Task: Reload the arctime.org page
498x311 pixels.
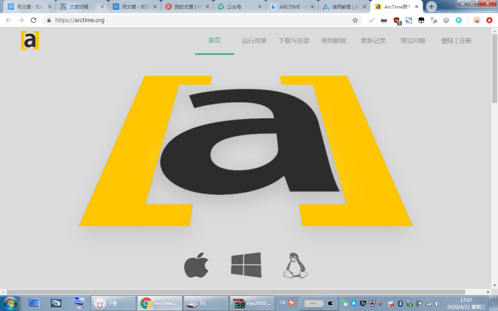Action: tap(33, 20)
